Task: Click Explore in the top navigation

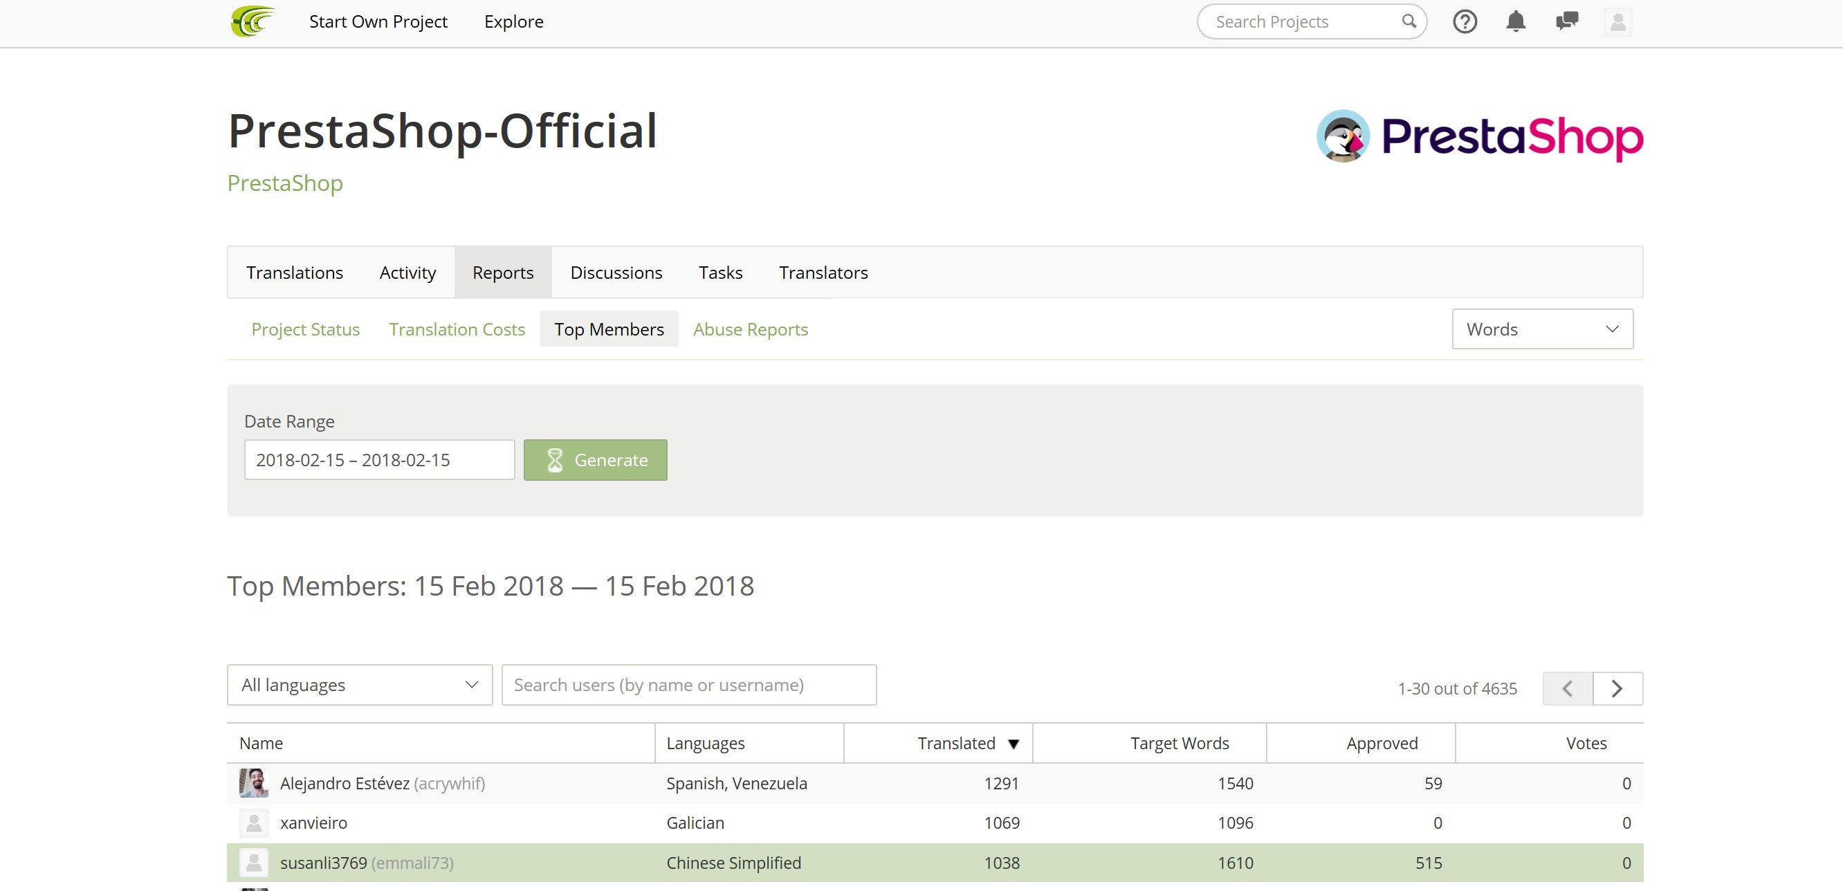Action: click(514, 21)
